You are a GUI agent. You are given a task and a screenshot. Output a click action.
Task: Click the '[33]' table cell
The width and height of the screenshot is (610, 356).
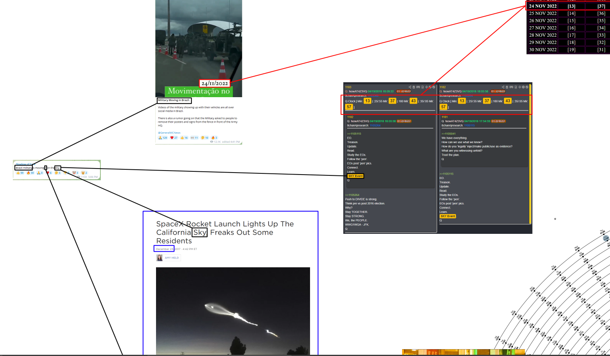601,35
